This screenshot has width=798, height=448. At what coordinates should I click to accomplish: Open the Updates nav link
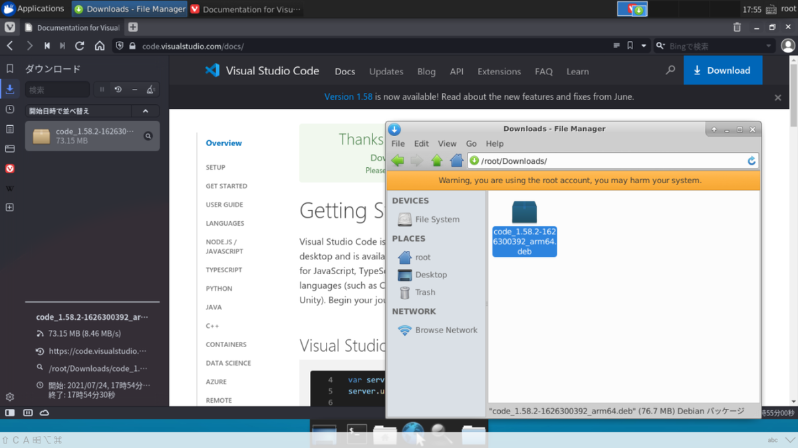click(386, 71)
